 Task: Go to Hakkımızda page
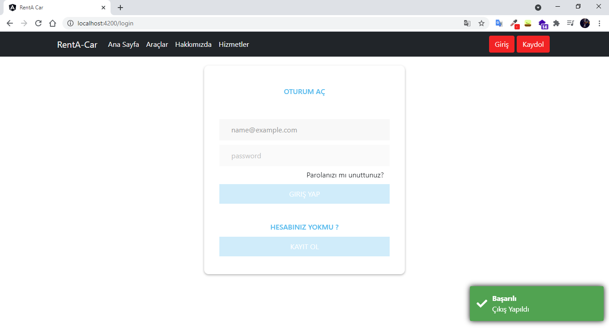tap(193, 45)
